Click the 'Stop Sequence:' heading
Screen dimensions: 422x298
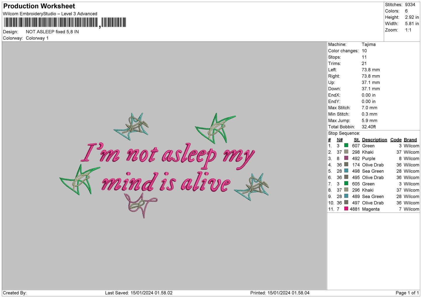[x=344, y=133]
